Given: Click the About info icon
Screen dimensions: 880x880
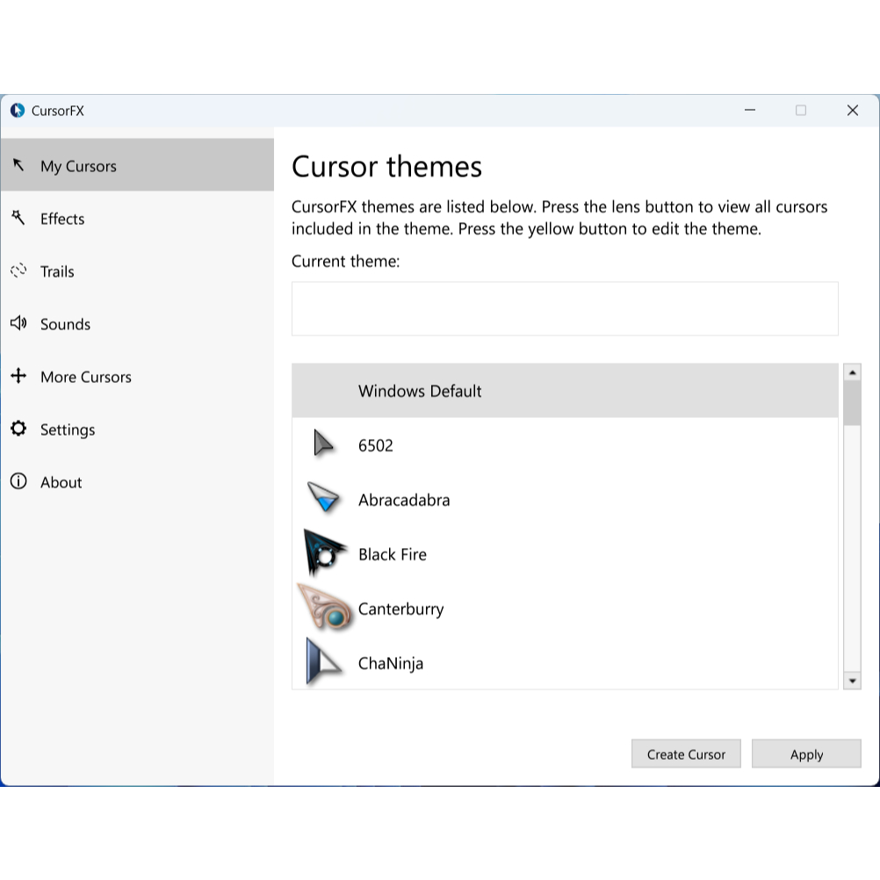Looking at the screenshot, I should (18, 481).
